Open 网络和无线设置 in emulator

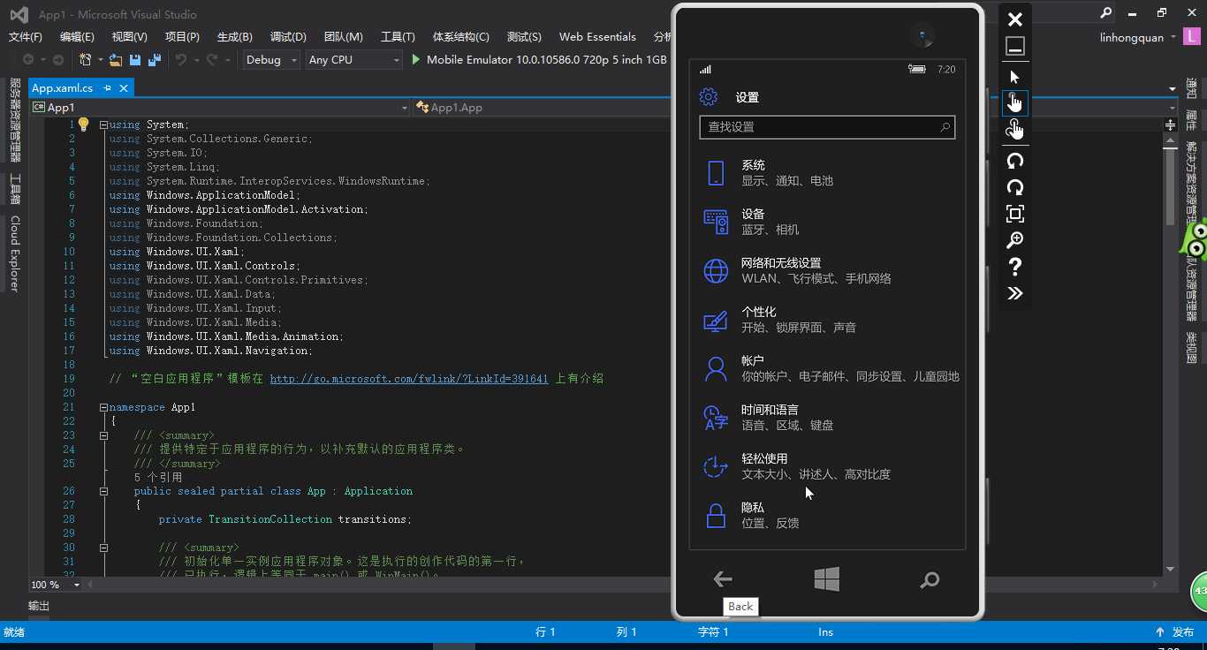827,270
